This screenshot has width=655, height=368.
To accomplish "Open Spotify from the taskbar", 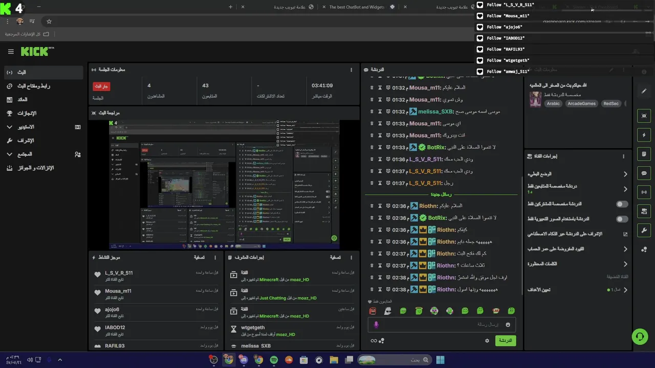I will tap(274, 360).
